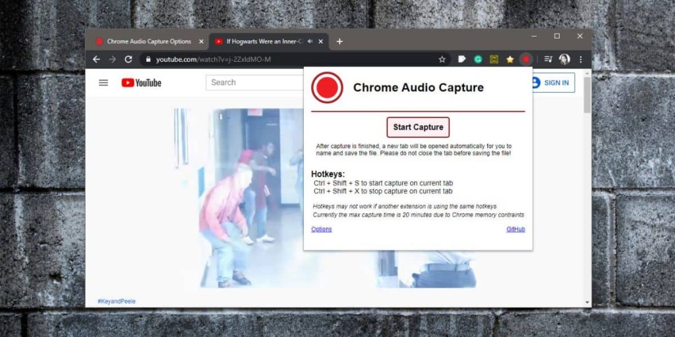Screen dimensions: 675x337
Task: Click the Hotkeys: heading
Action: point(328,174)
